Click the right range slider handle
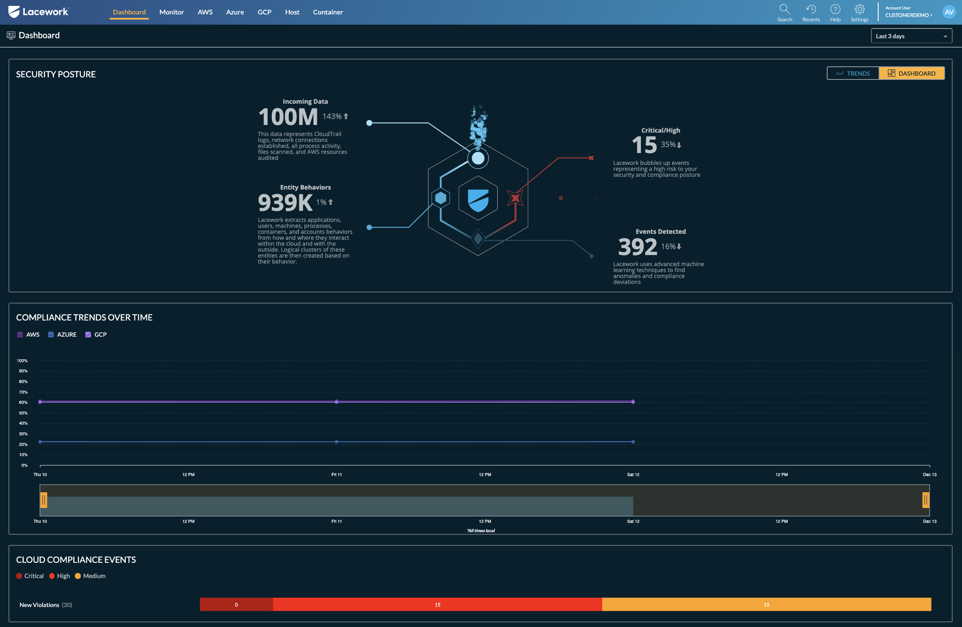The image size is (962, 627). (x=926, y=500)
